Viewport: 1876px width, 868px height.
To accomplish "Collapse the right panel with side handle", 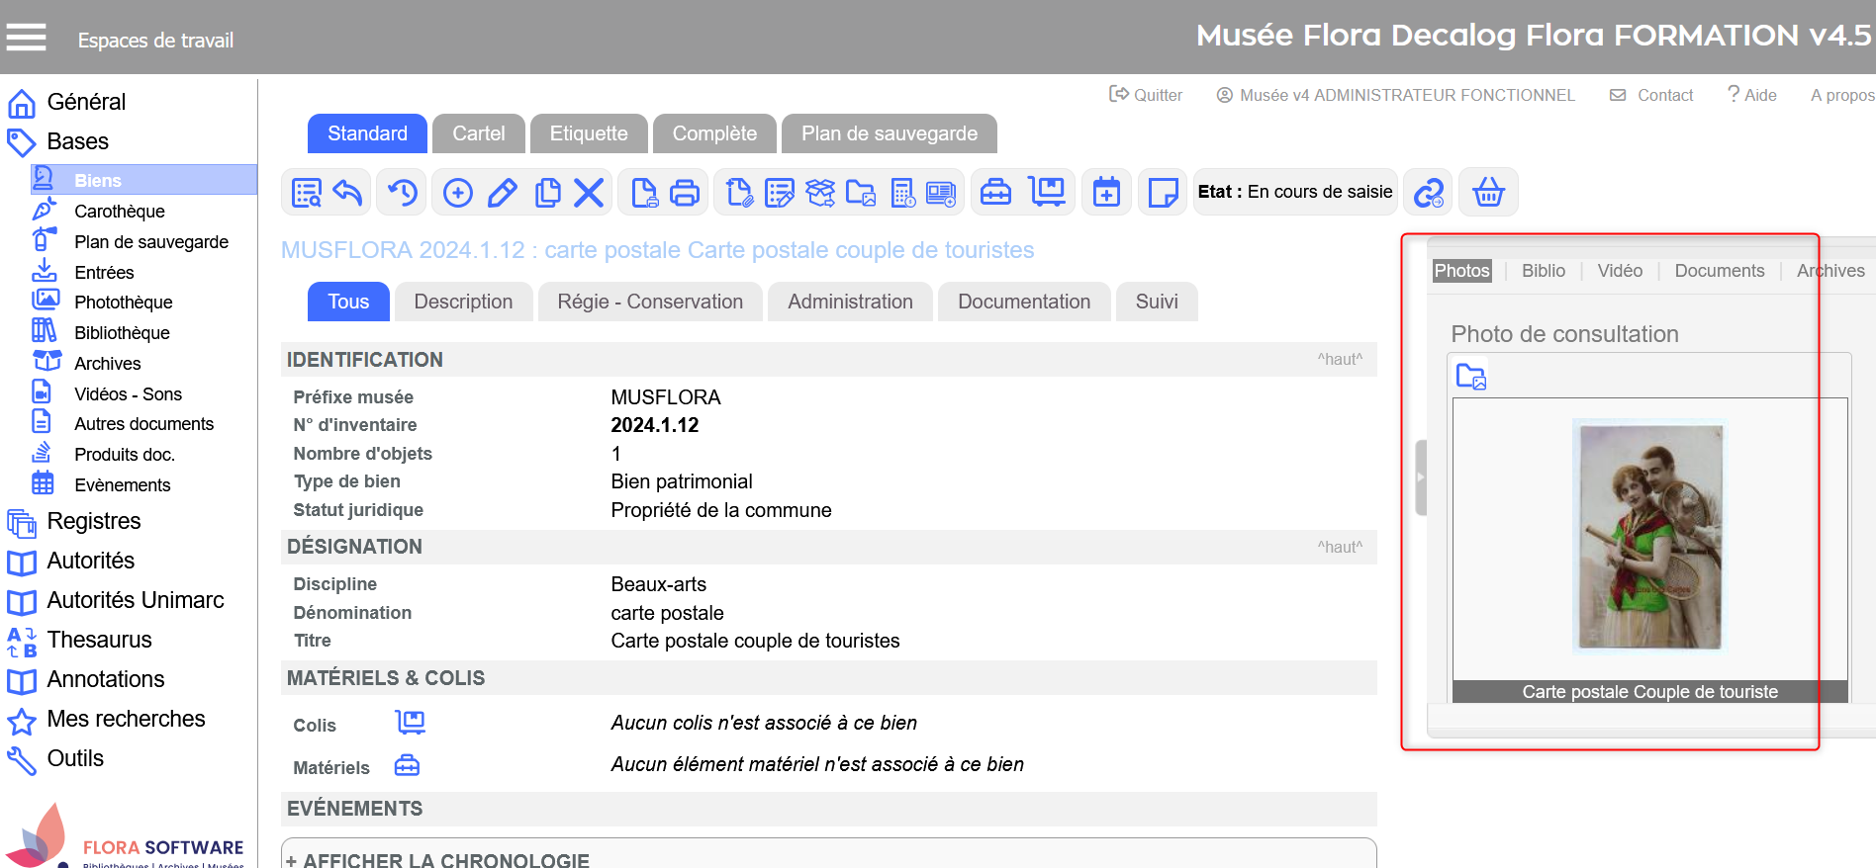I will 1421,477.
